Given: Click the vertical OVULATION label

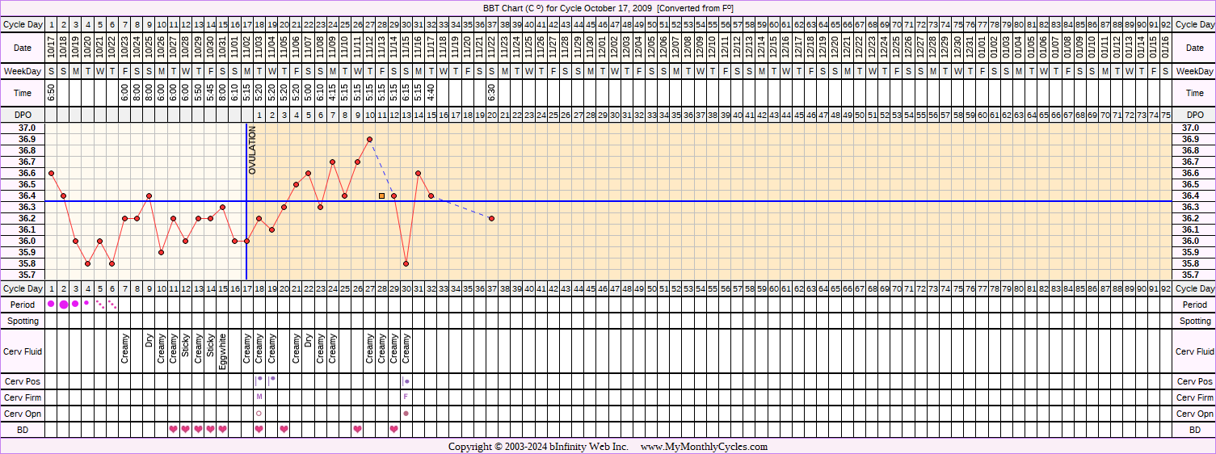Looking at the screenshot, I should [252, 150].
